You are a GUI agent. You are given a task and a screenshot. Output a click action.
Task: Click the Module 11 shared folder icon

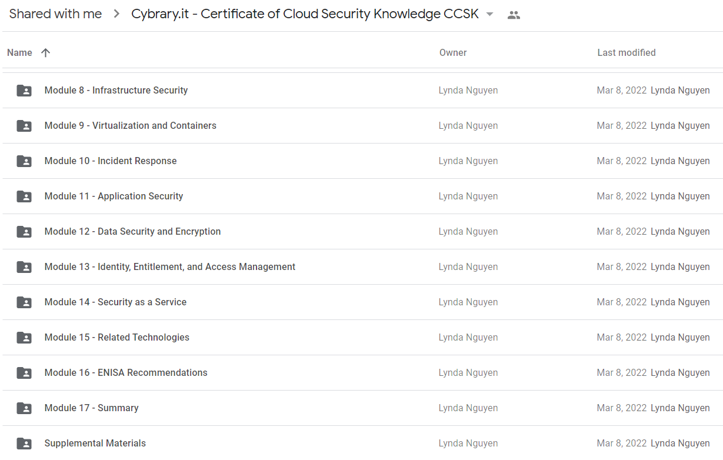[24, 196]
